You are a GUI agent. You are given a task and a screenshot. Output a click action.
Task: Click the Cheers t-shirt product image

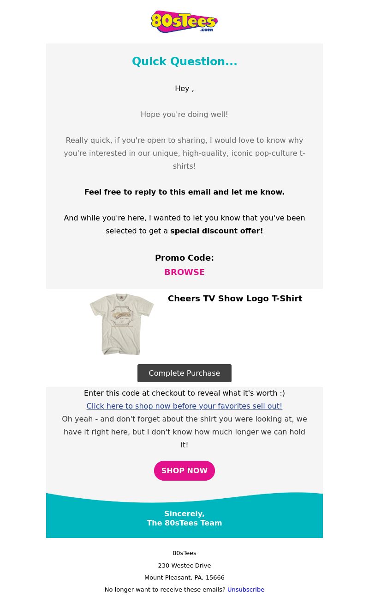click(x=122, y=324)
